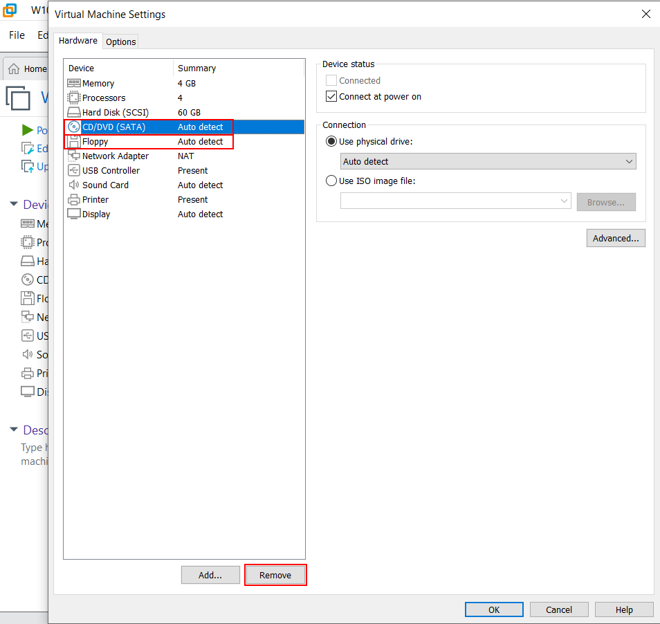Select the Printer device icon
This screenshot has height=624, width=660.
coord(74,200)
